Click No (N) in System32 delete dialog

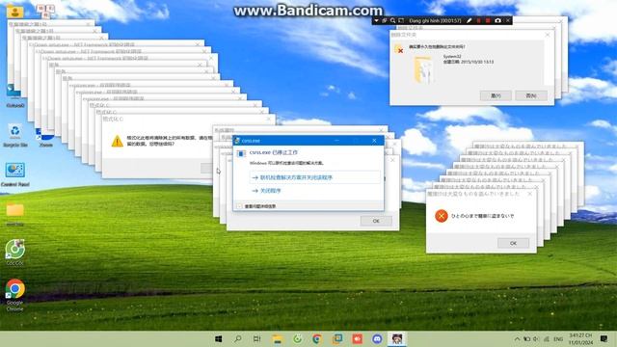tap(531, 95)
